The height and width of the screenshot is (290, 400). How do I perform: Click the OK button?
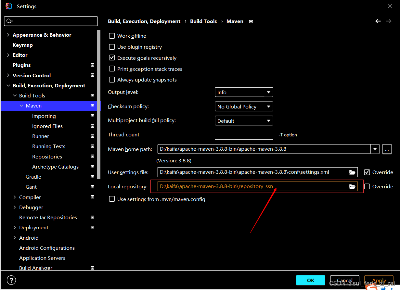(x=311, y=280)
